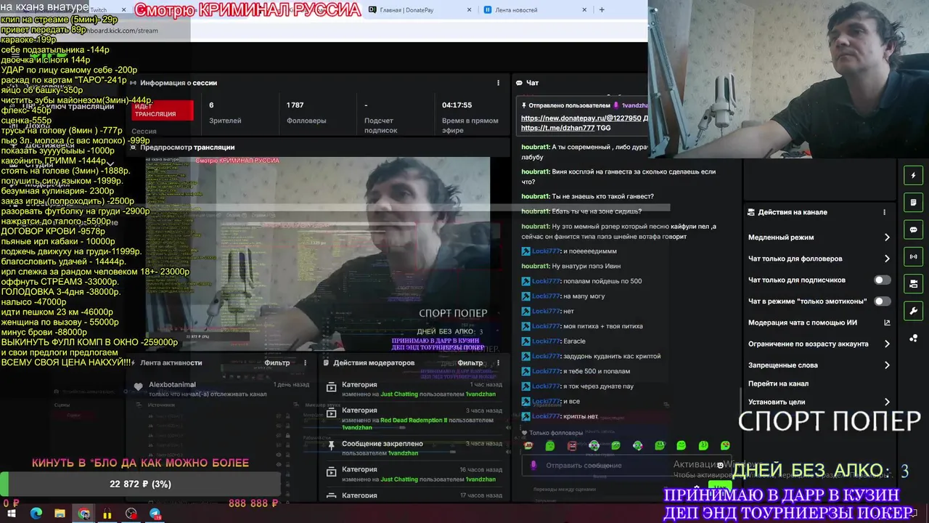Close the DonatePay browser tab
The width and height of the screenshot is (929, 523).
[x=469, y=10]
